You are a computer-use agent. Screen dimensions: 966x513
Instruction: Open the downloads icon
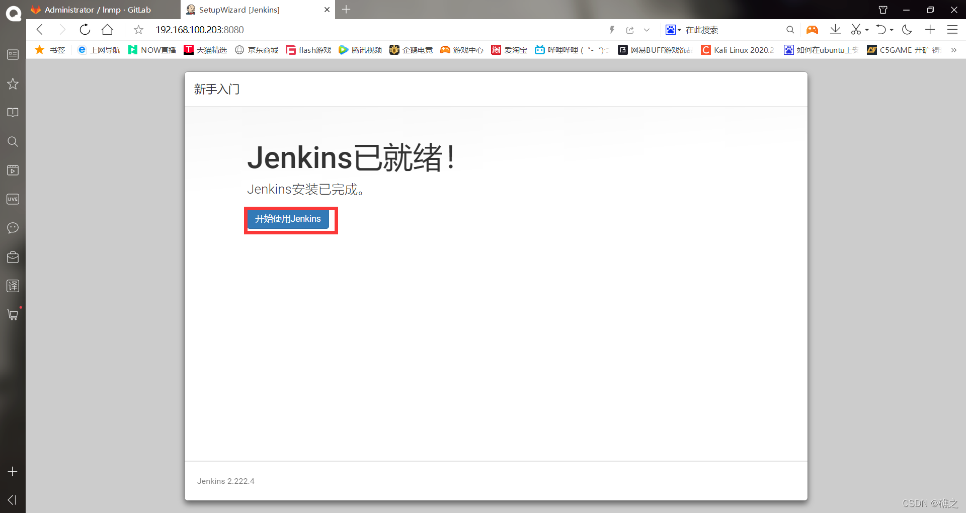835,30
